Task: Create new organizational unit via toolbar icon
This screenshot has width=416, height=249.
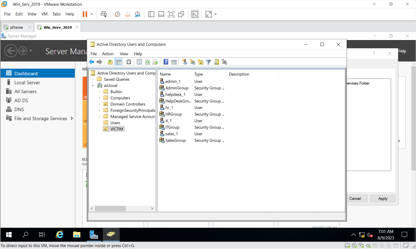Action: [x=201, y=62]
